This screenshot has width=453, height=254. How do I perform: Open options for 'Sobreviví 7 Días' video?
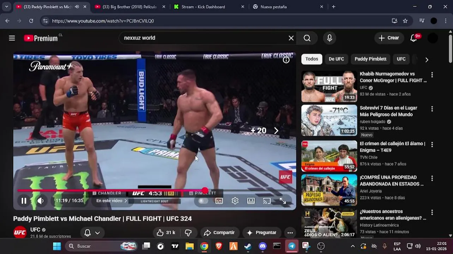tap(432, 109)
